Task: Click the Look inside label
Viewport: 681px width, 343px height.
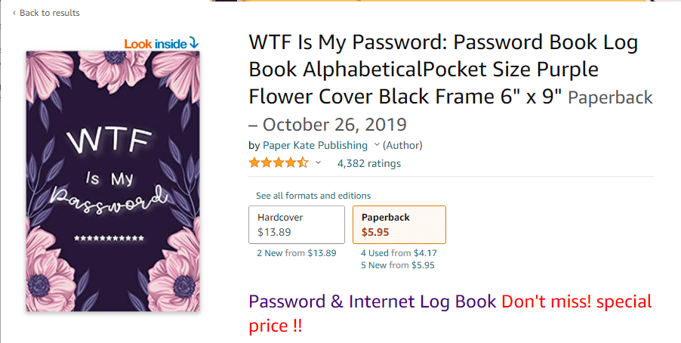Action: (156, 44)
